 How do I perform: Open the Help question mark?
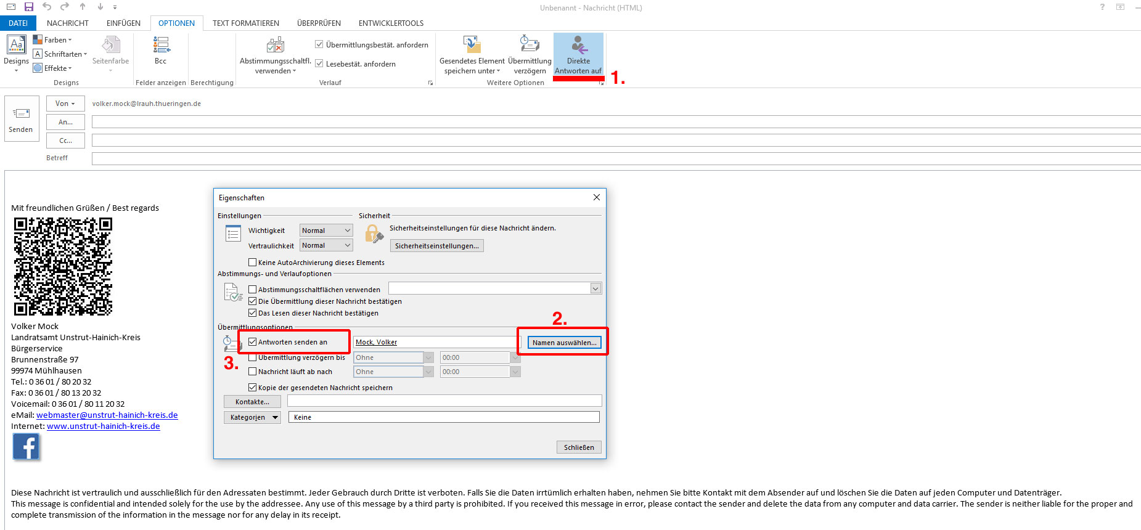1102,7
